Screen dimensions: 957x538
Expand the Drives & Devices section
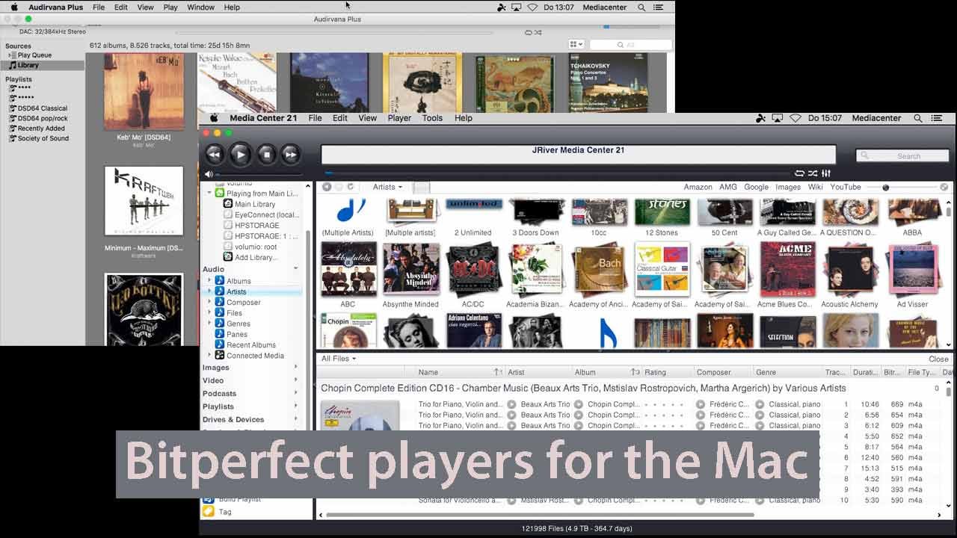point(296,419)
